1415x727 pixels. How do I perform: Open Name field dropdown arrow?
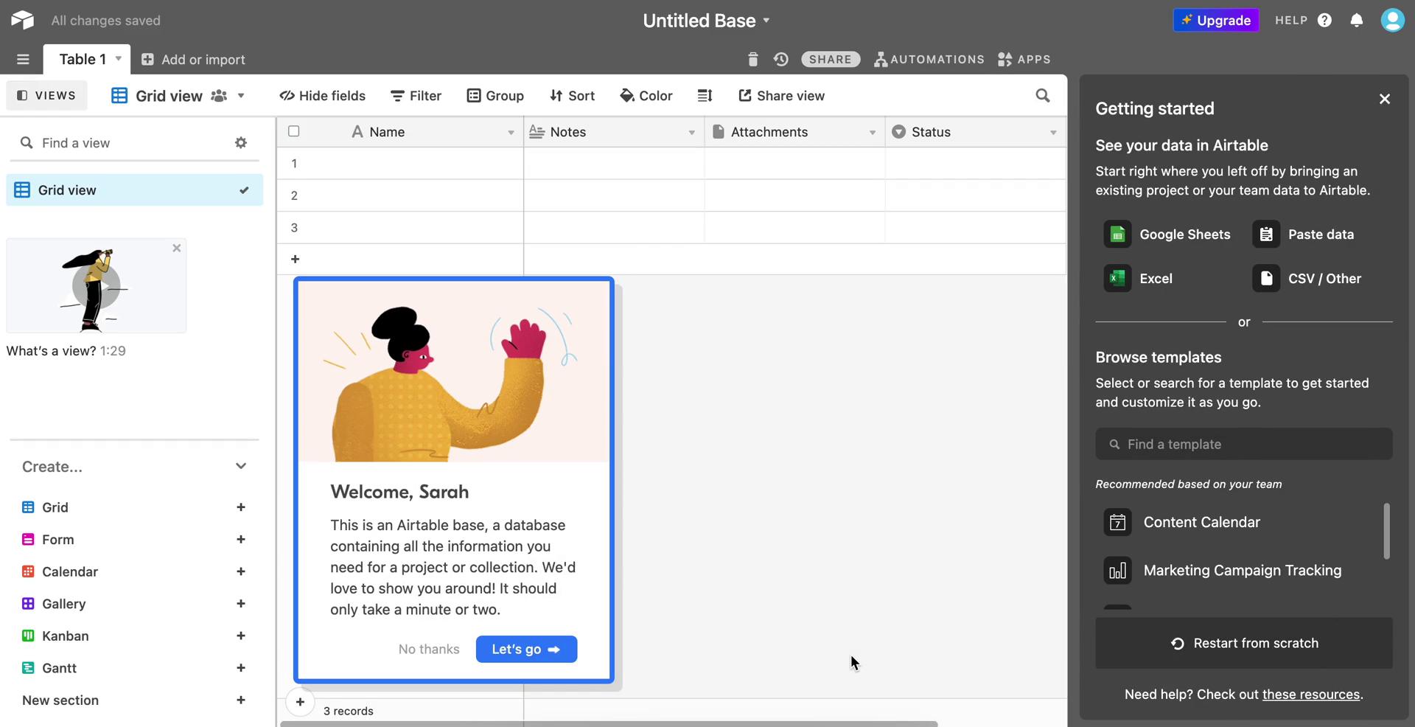click(511, 133)
